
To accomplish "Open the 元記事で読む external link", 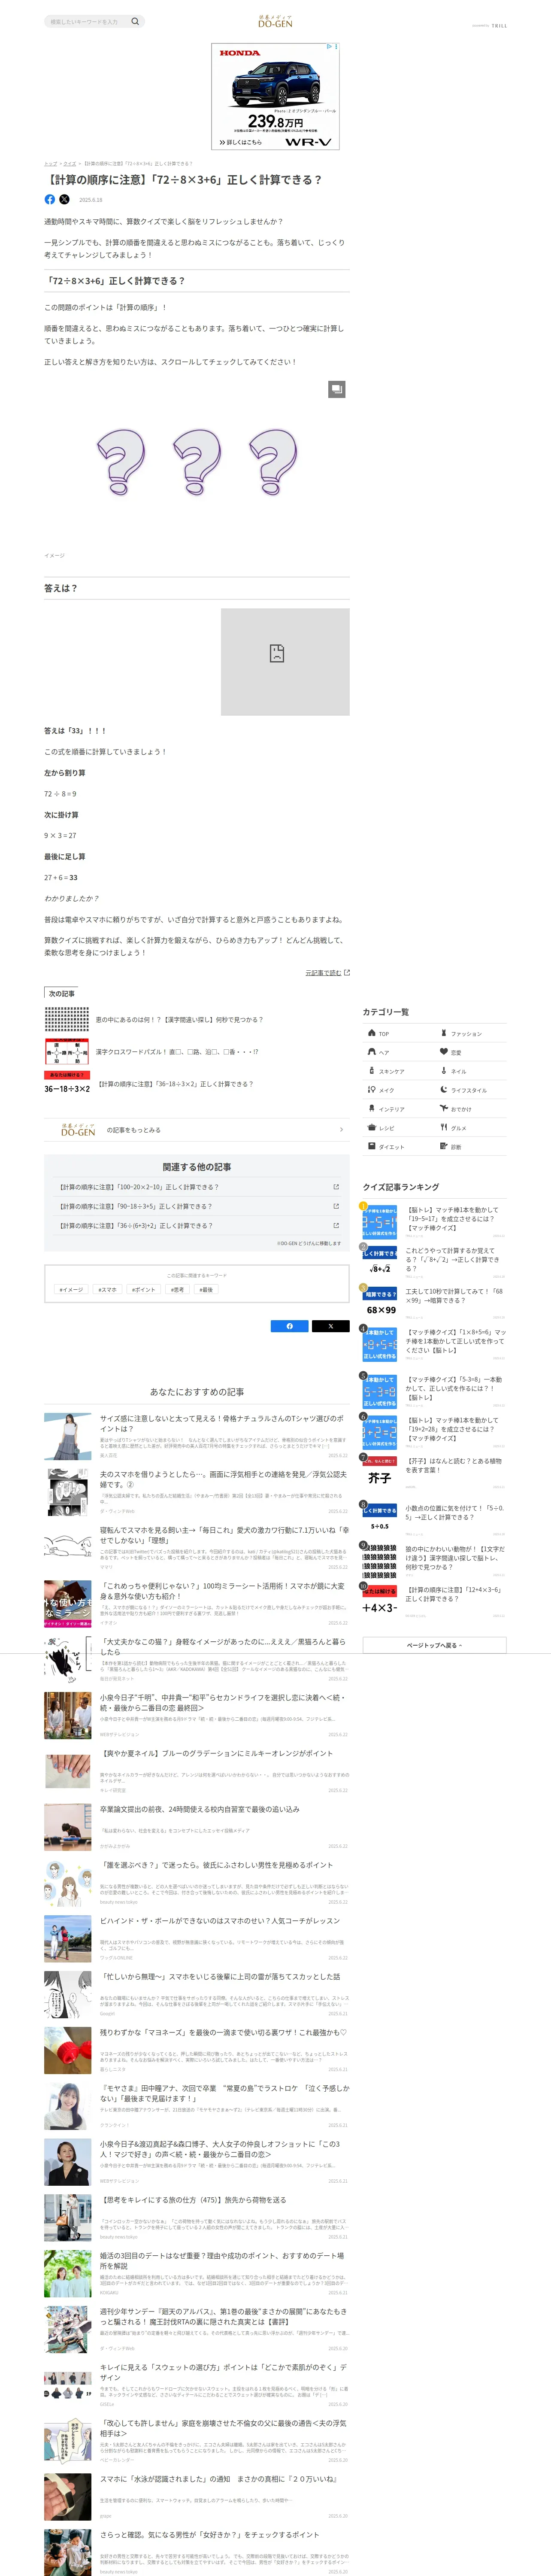I will (327, 972).
